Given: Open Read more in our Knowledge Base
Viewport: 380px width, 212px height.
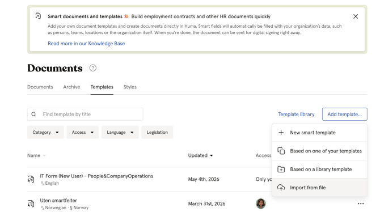Looking at the screenshot, I should coord(86,44).
